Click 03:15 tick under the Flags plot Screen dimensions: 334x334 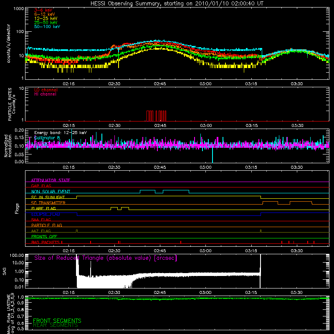(x=251, y=251)
